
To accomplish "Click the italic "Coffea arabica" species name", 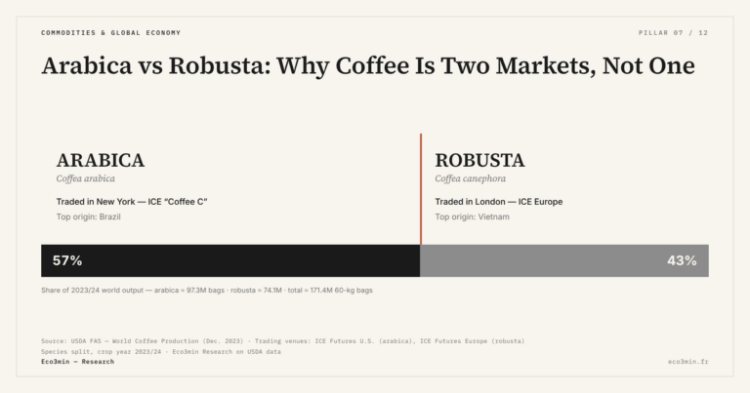I will point(86,178).
